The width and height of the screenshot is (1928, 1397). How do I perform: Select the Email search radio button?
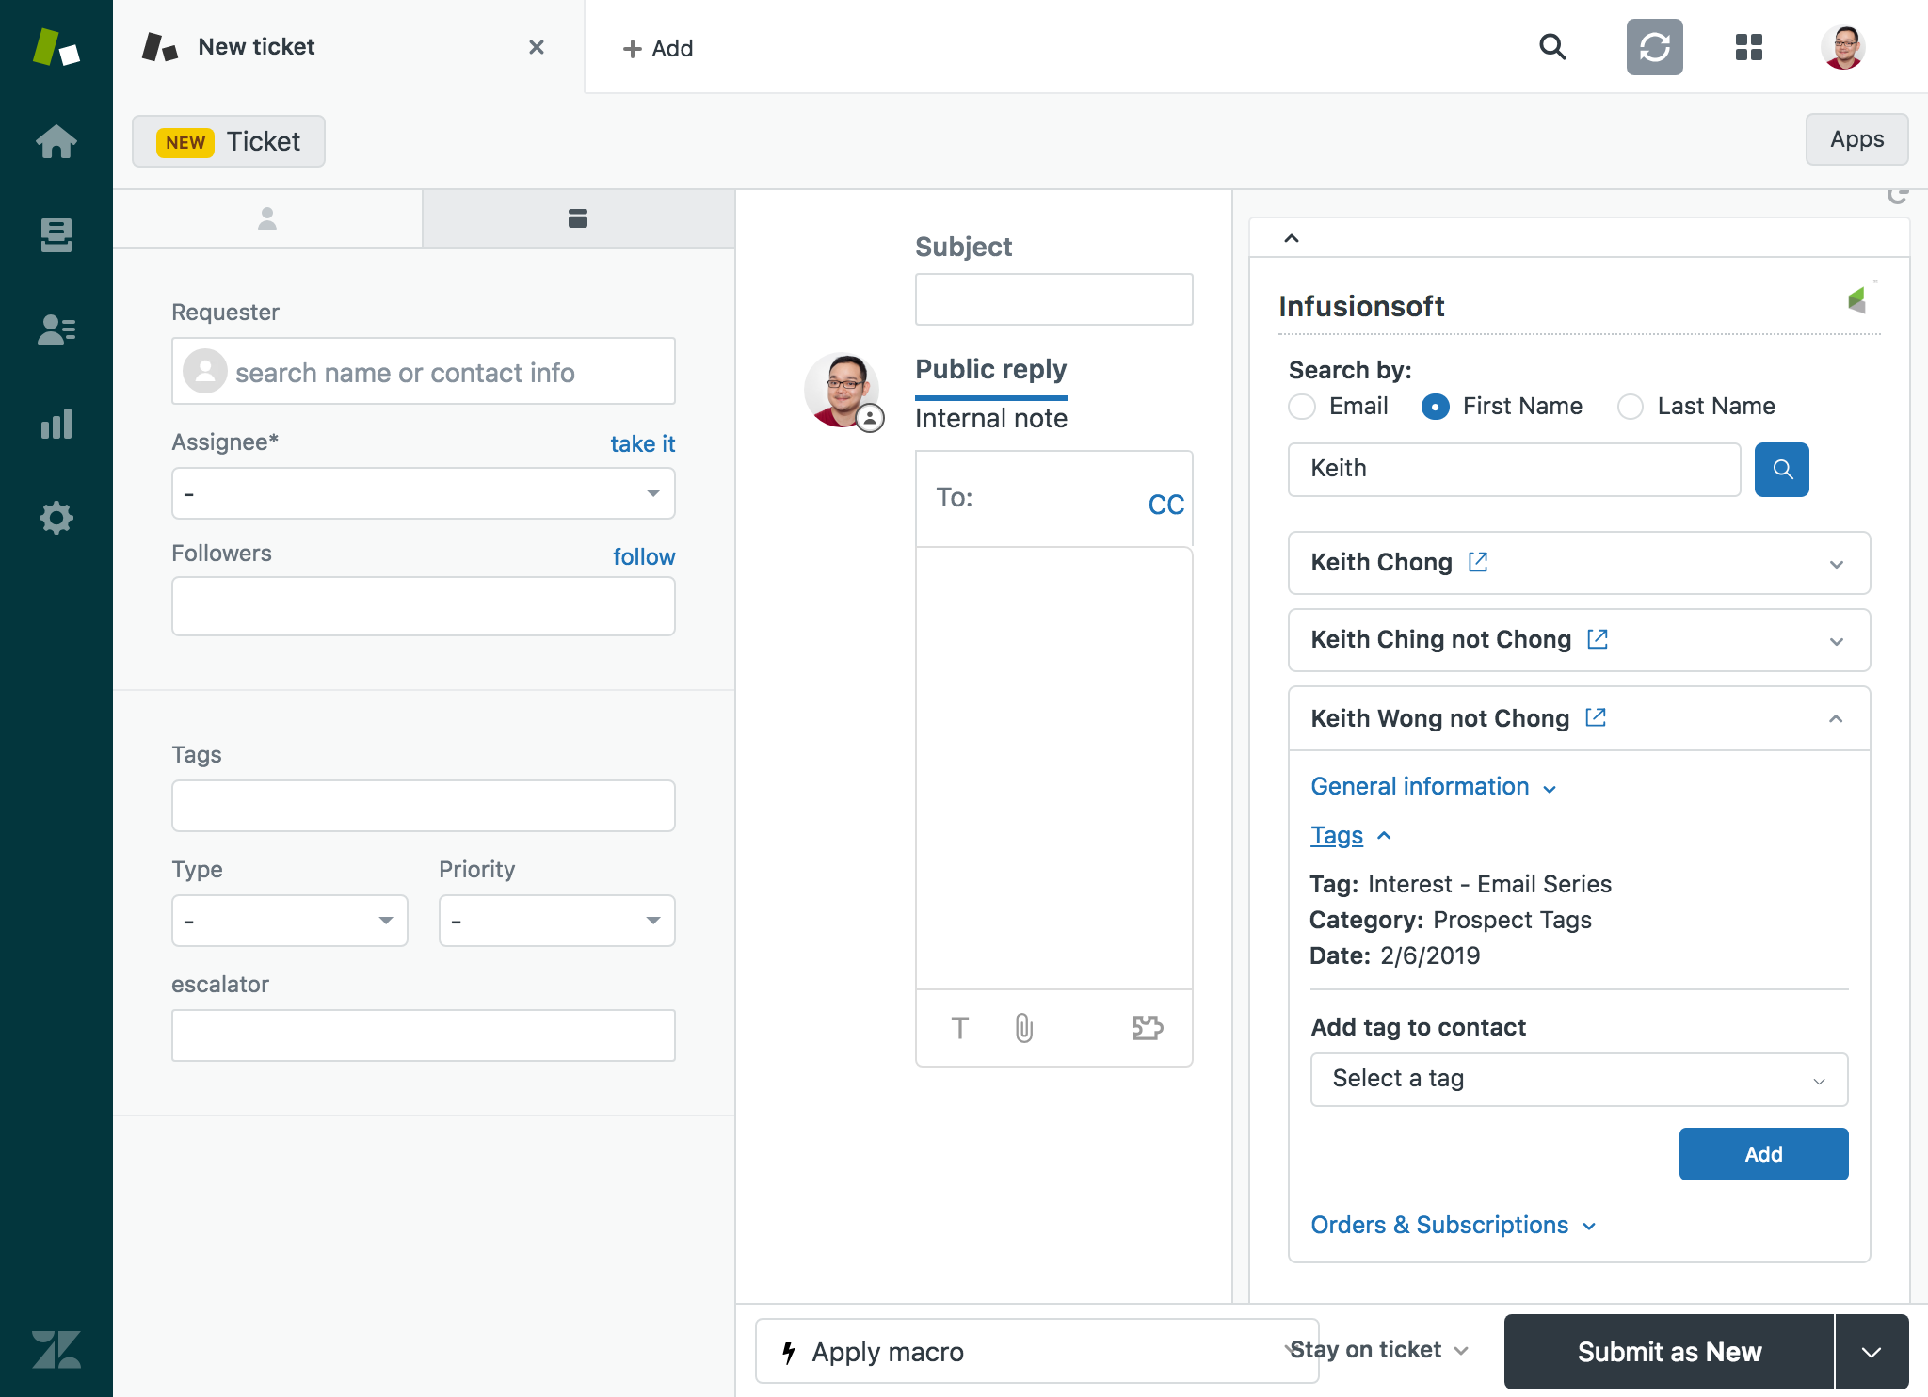tap(1302, 407)
